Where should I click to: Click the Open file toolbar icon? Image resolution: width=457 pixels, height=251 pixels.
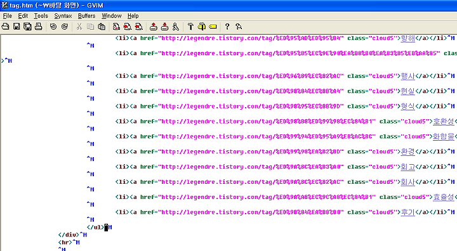tap(6, 27)
